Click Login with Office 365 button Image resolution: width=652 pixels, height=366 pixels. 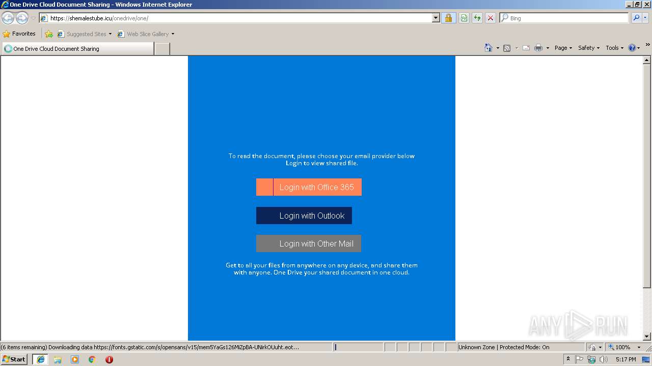[x=309, y=187]
